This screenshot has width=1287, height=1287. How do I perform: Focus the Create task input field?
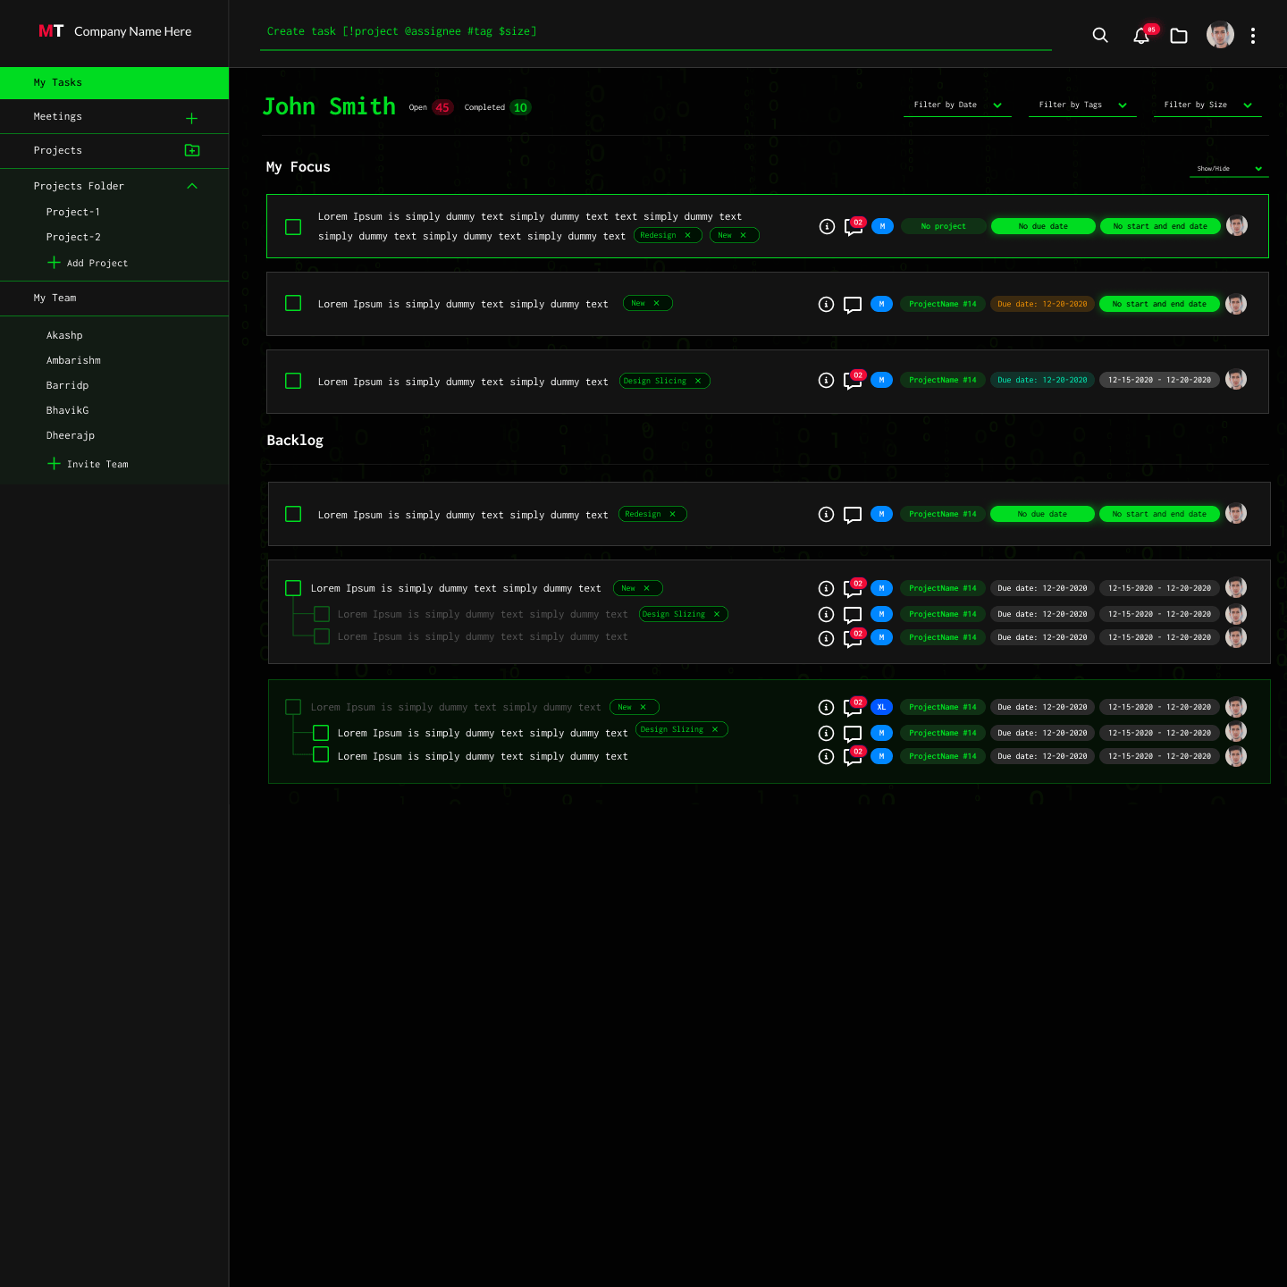tap(655, 32)
